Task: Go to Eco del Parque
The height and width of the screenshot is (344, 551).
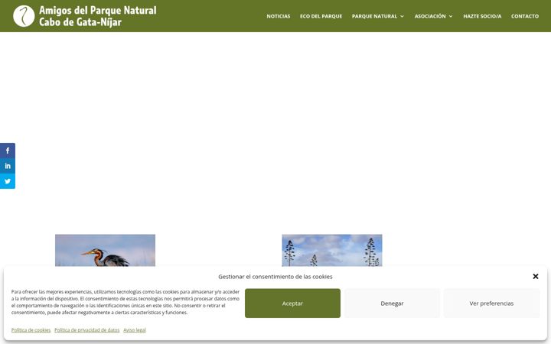Action: tap(321, 16)
